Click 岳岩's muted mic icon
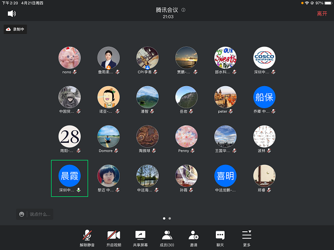 click(x=191, y=112)
